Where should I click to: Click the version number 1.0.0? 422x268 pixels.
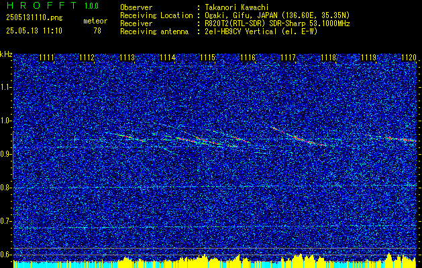[91, 5]
